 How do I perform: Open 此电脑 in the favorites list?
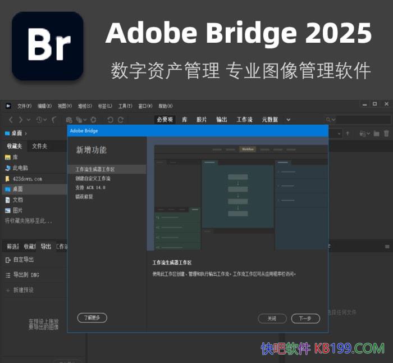(x=20, y=168)
